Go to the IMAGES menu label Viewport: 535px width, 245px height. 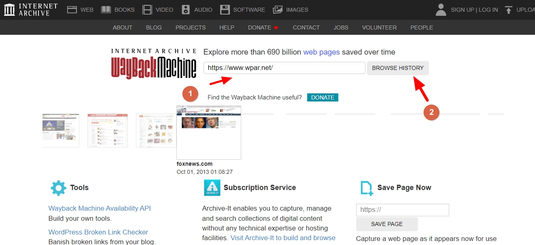(x=297, y=10)
